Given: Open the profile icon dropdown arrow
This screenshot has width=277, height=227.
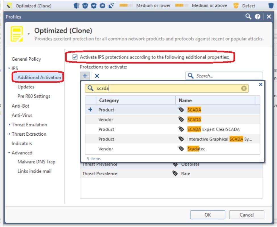Looking at the screenshot, I should 28,34.
